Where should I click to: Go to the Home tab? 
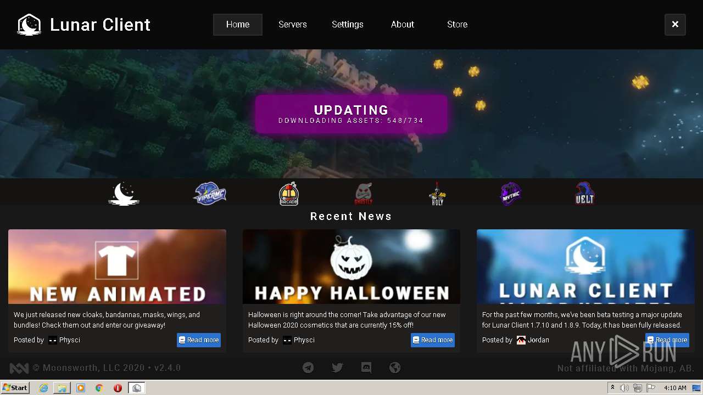pyautogui.click(x=238, y=25)
